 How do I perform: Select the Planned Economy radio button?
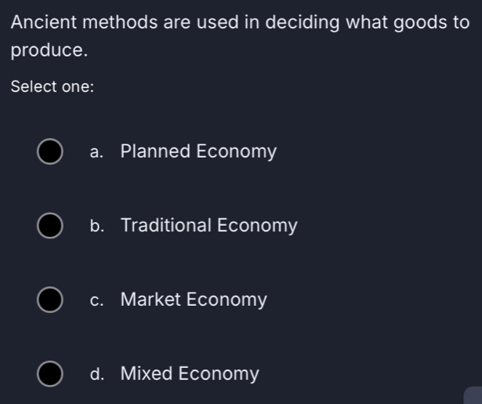coord(50,152)
